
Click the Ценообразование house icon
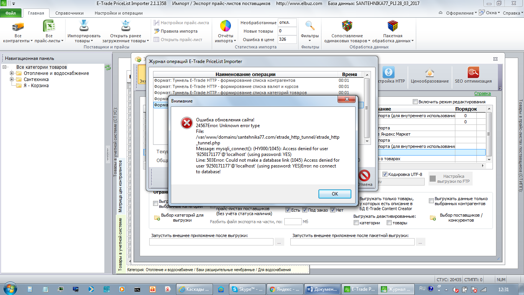[x=429, y=72]
